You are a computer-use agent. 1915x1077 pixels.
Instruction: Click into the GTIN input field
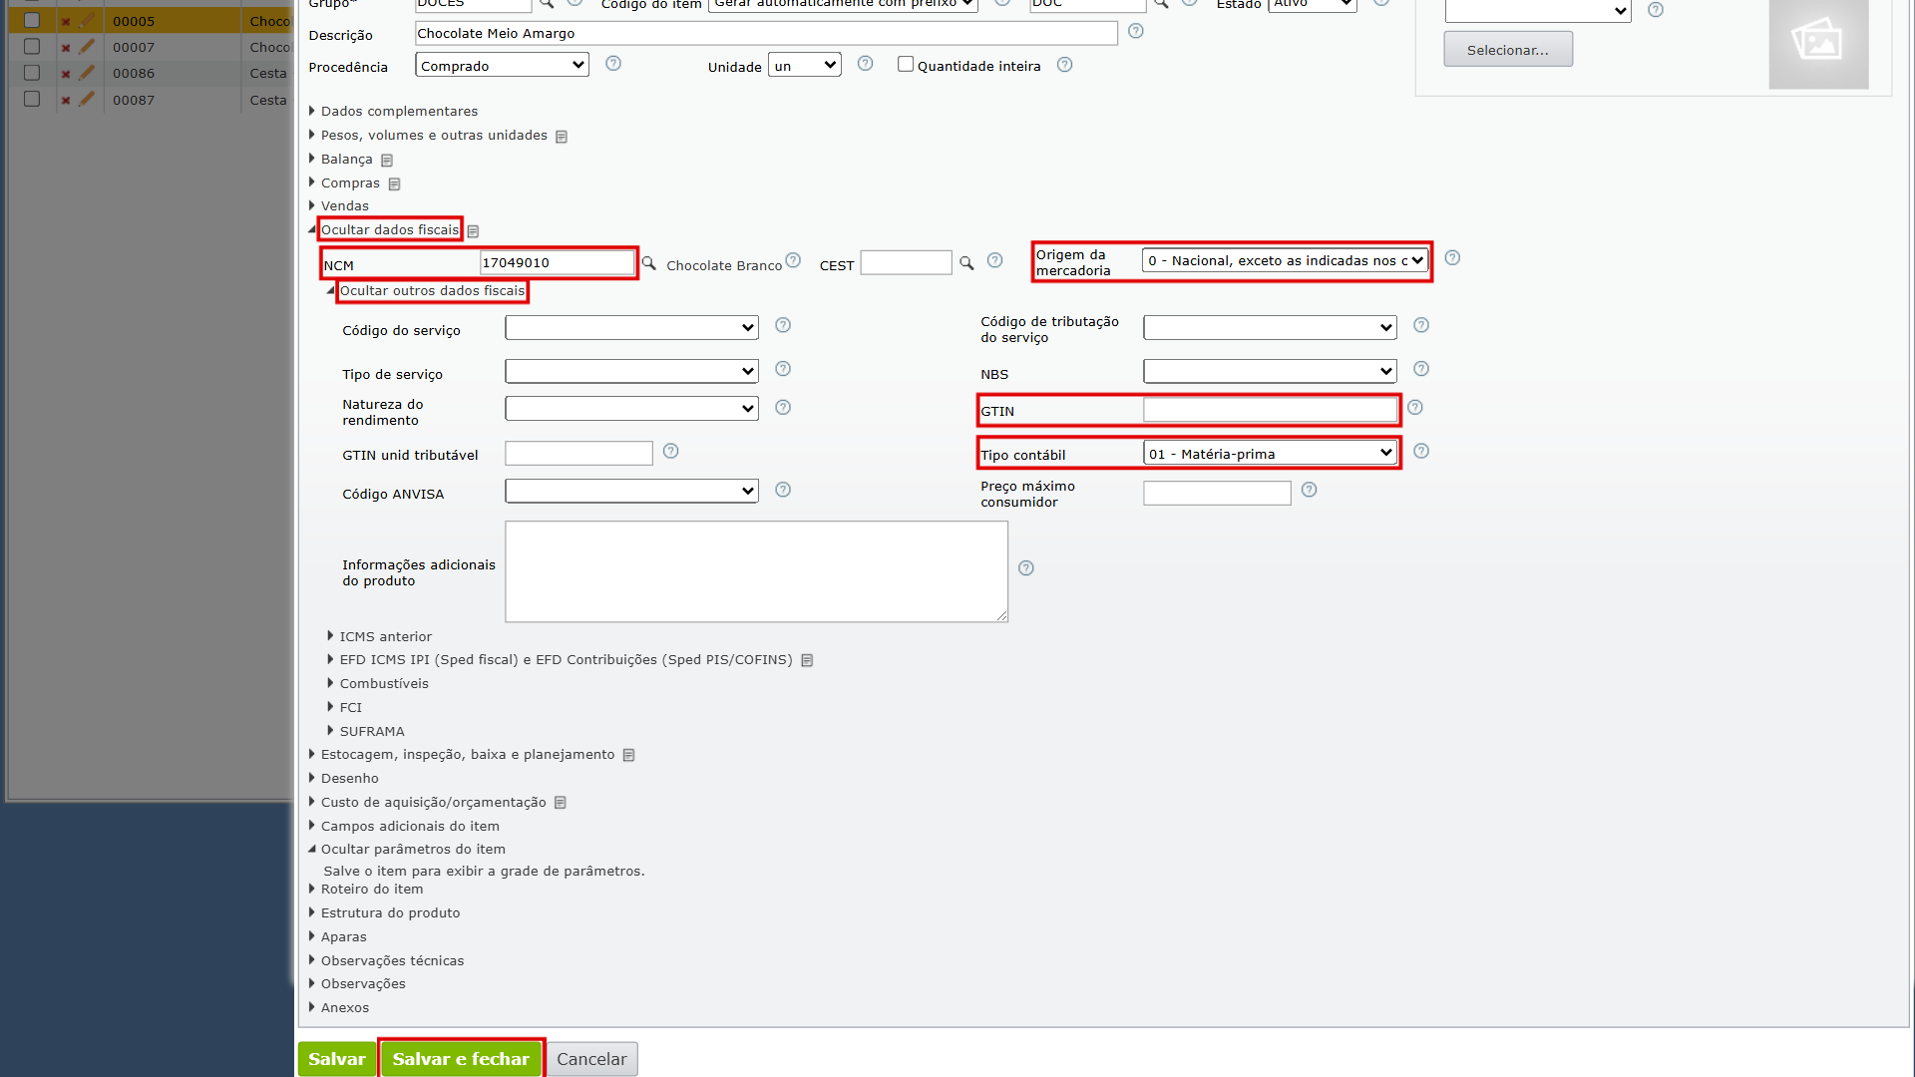pos(1270,410)
